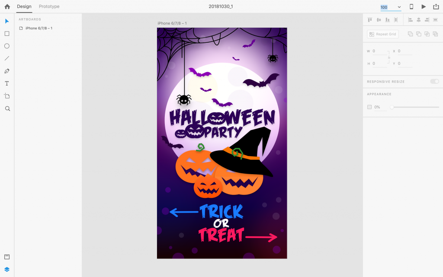The image size is (443, 277).
Task: Select the Artboard tool
Action: [7, 96]
